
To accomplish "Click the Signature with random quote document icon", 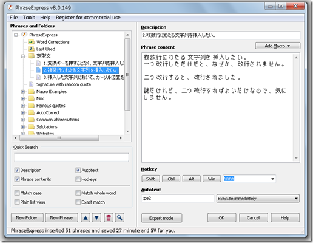I will pos(31,84).
